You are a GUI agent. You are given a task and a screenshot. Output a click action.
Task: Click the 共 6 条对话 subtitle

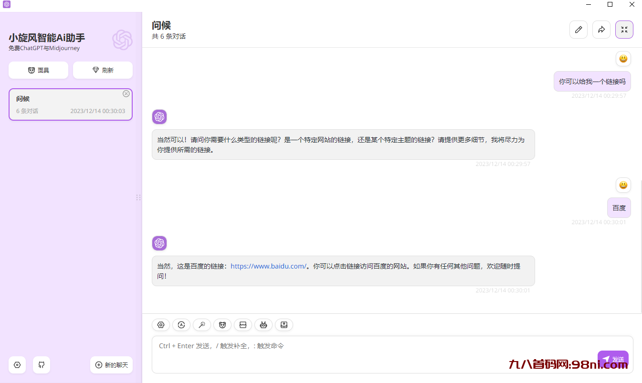click(168, 36)
